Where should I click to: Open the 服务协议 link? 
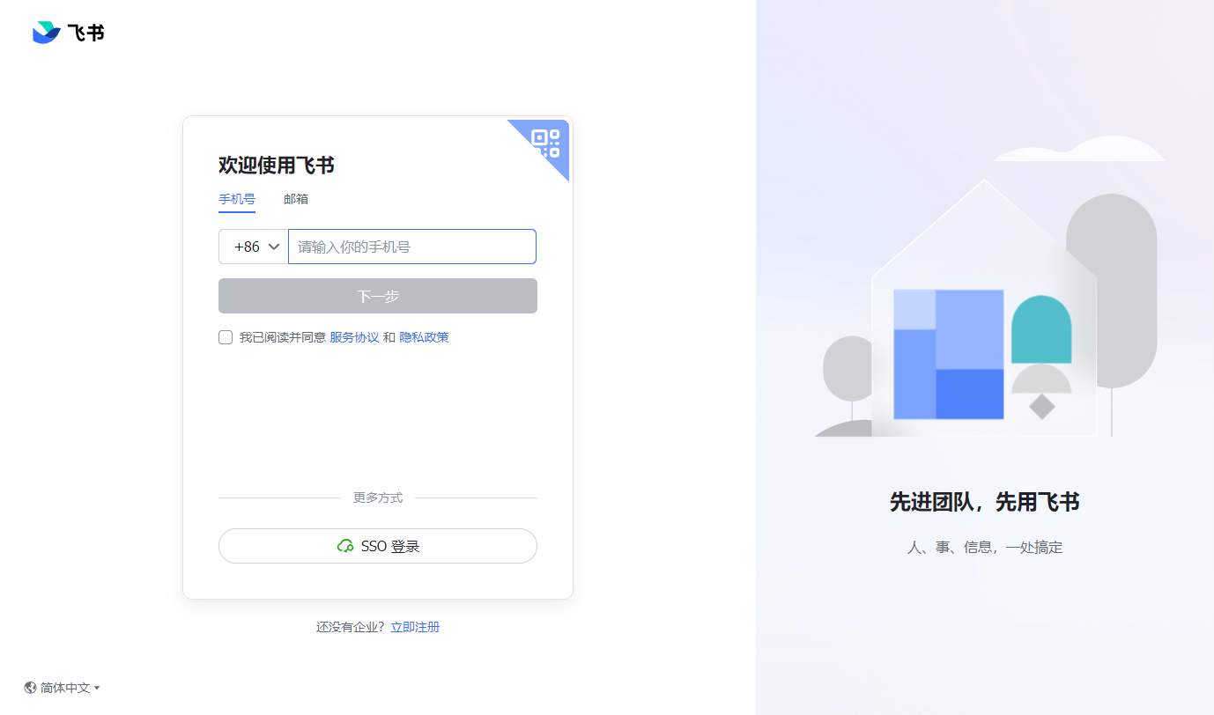[354, 337]
